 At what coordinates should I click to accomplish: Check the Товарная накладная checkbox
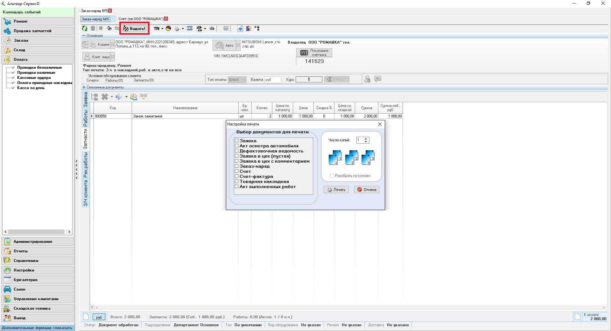tap(237, 181)
